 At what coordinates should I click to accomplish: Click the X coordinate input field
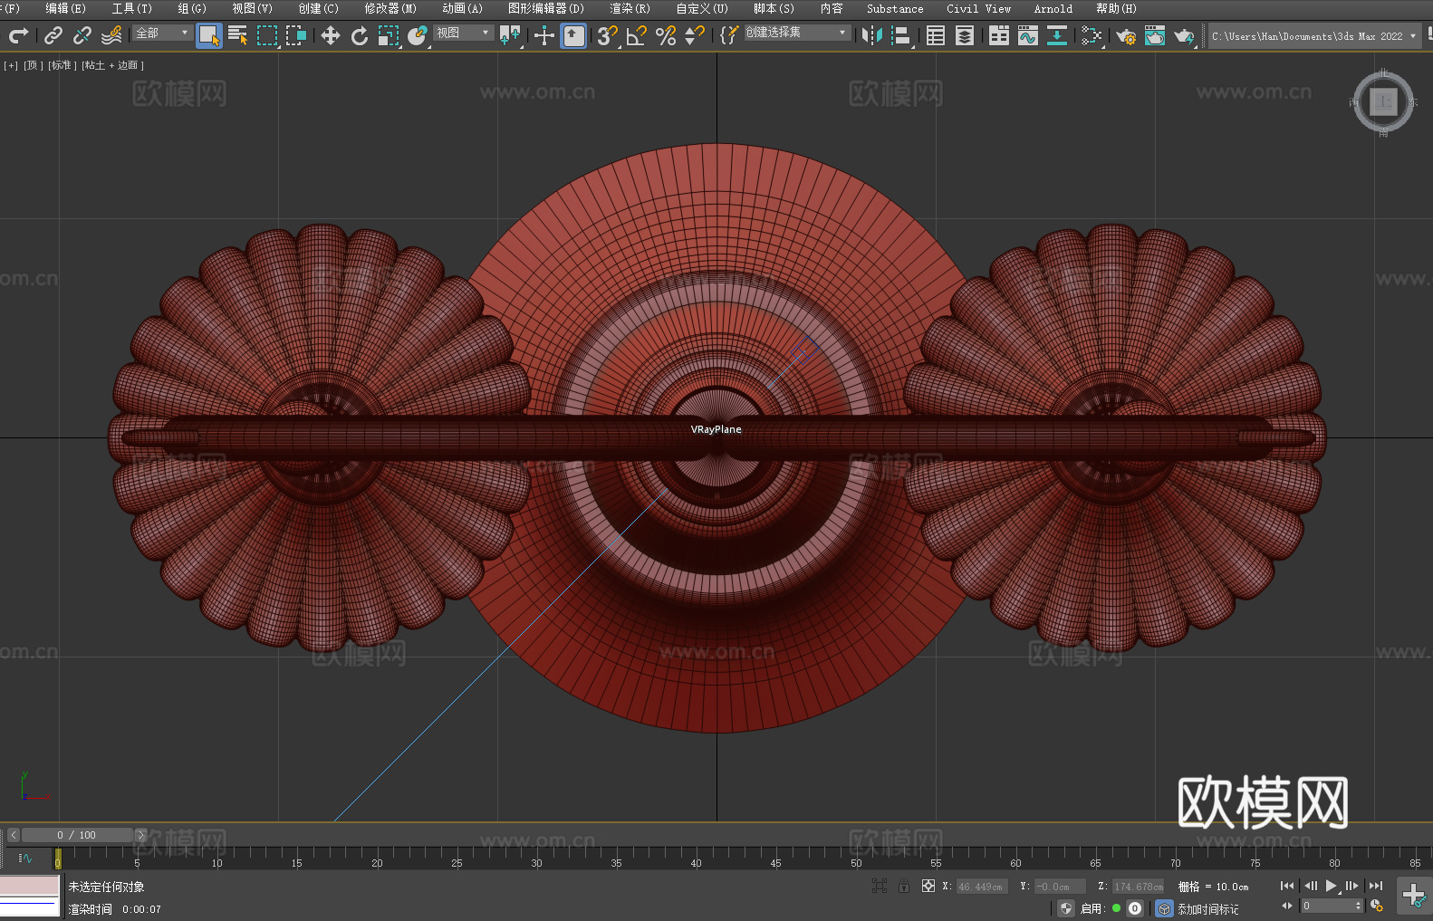(980, 887)
